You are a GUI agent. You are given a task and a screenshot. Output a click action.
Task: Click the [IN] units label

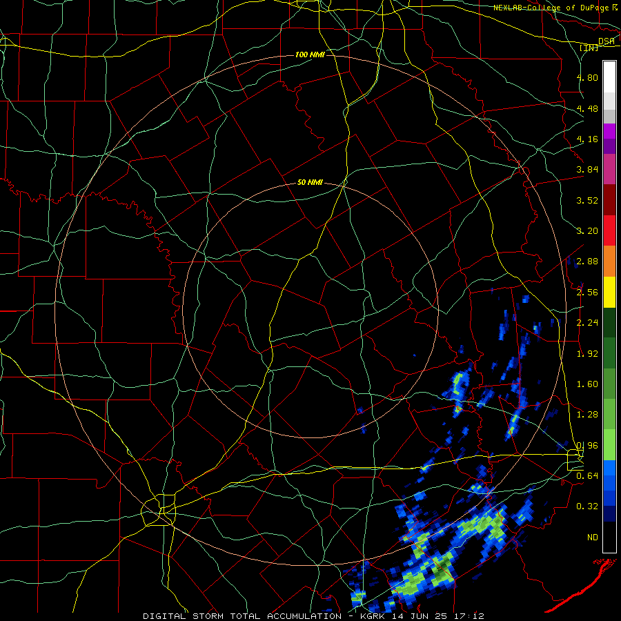[589, 48]
